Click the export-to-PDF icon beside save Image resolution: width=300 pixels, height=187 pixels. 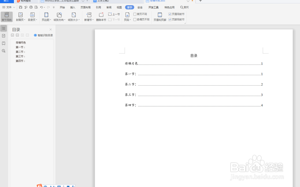(25, 7)
